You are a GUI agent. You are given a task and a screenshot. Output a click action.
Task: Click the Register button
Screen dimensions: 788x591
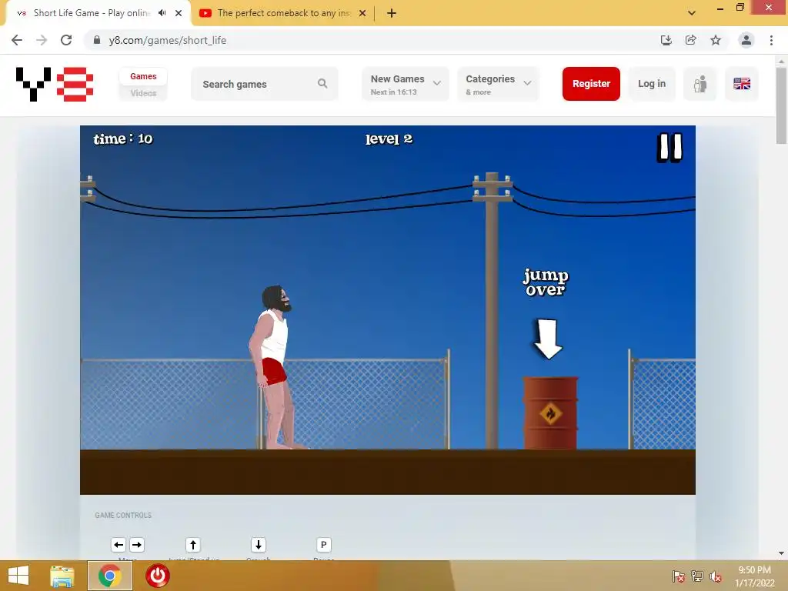pyautogui.click(x=591, y=83)
